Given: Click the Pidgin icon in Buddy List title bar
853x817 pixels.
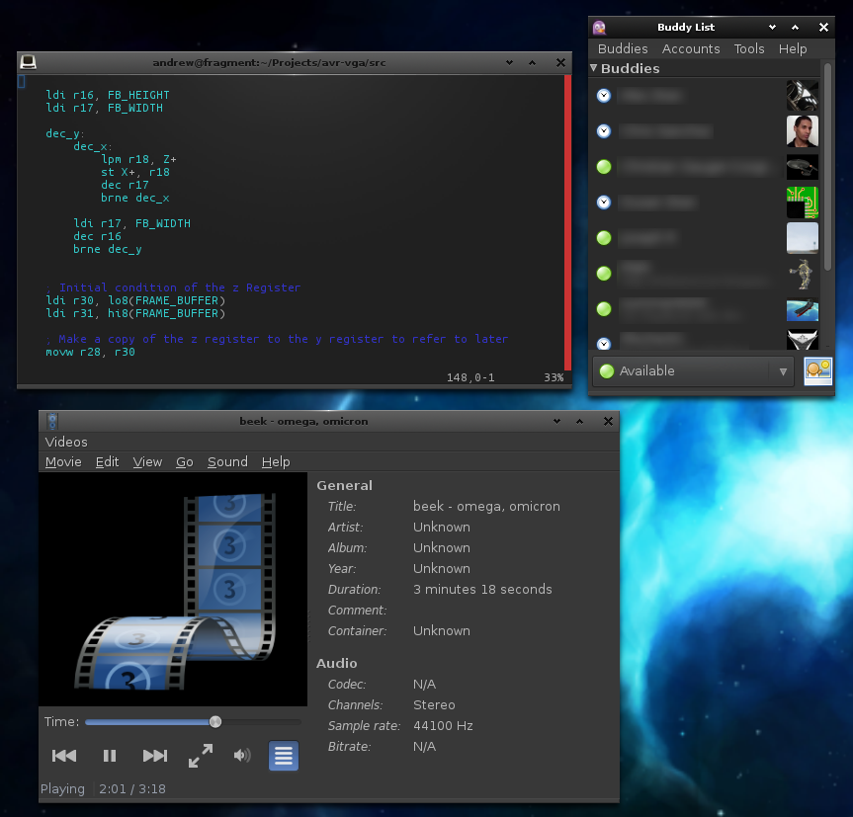Looking at the screenshot, I should 599,27.
